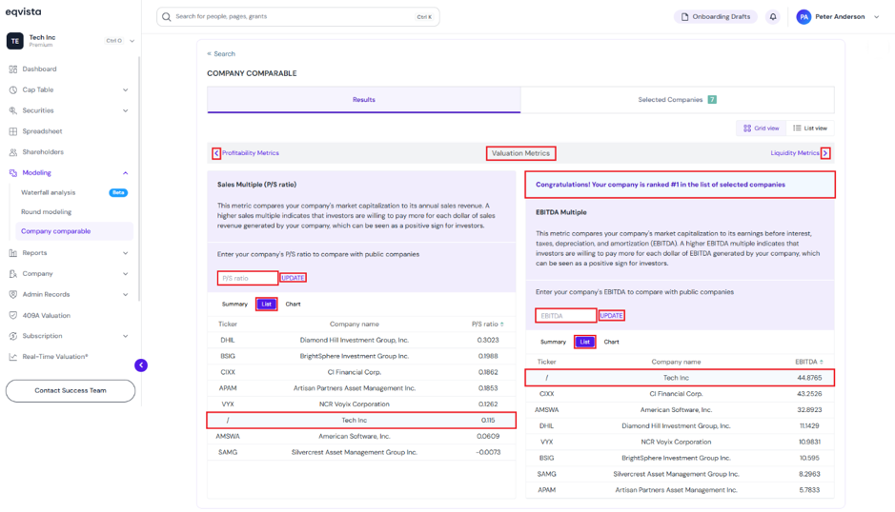Go back via Search link
This screenshot has height=512, width=895.
(x=221, y=53)
